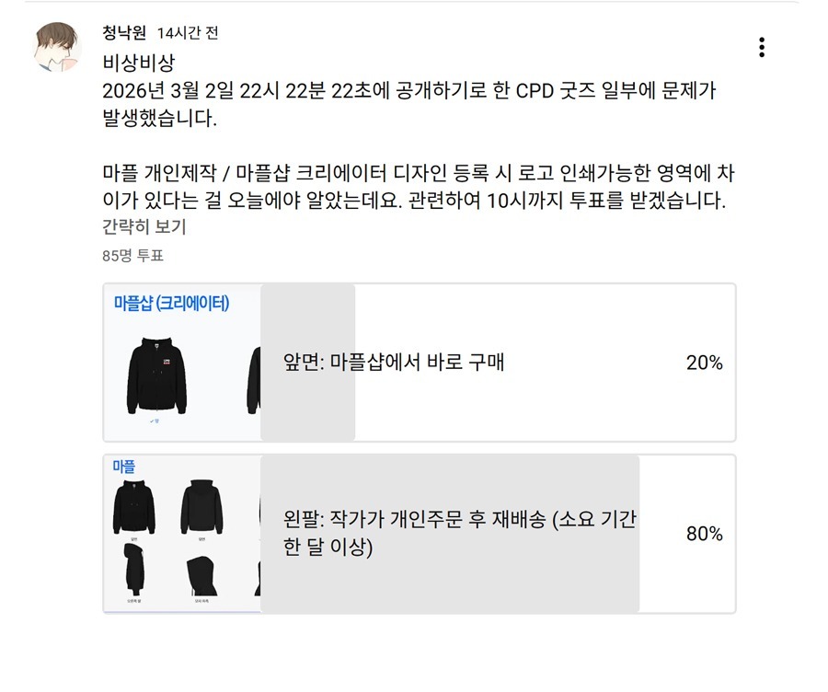
Task: Click the "85명 투표" vote count
Action: pyautogui.click(x=132, y=256)
